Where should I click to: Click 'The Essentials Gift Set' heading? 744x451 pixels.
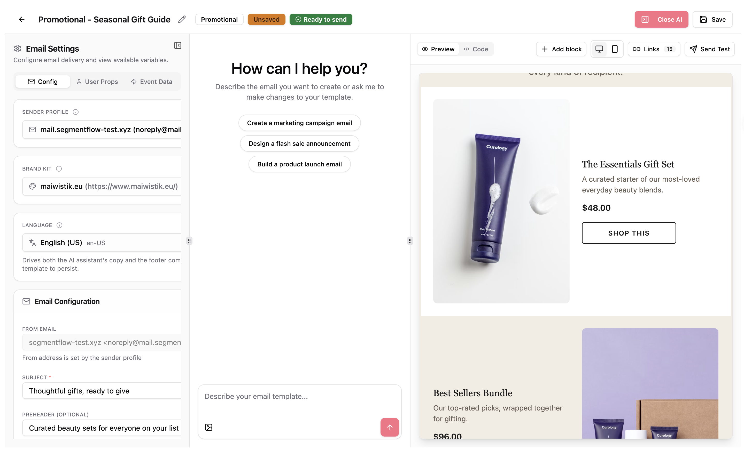(x=628, y=164)
